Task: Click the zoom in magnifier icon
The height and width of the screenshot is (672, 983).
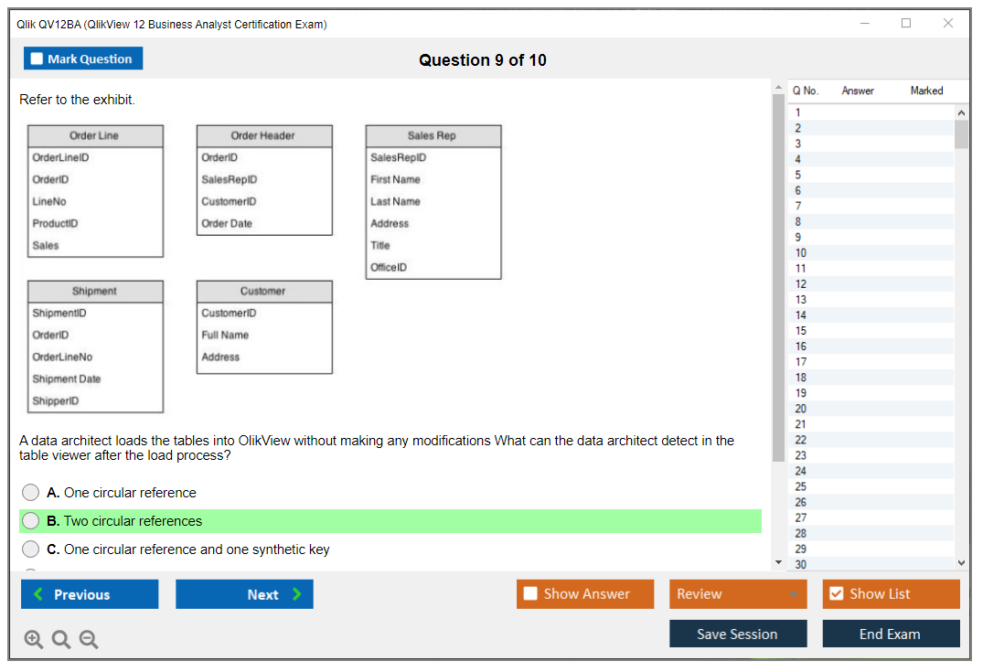Action: pyautogui.click(x=34, y=640)
